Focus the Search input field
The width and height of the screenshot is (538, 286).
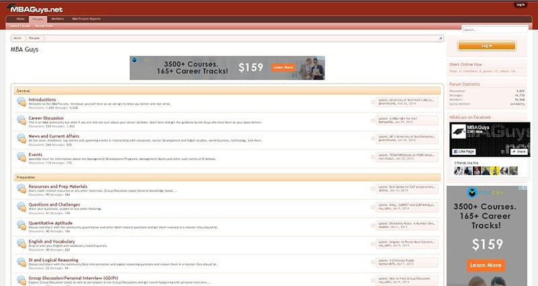pyautogui.click(x=495, y=30)
